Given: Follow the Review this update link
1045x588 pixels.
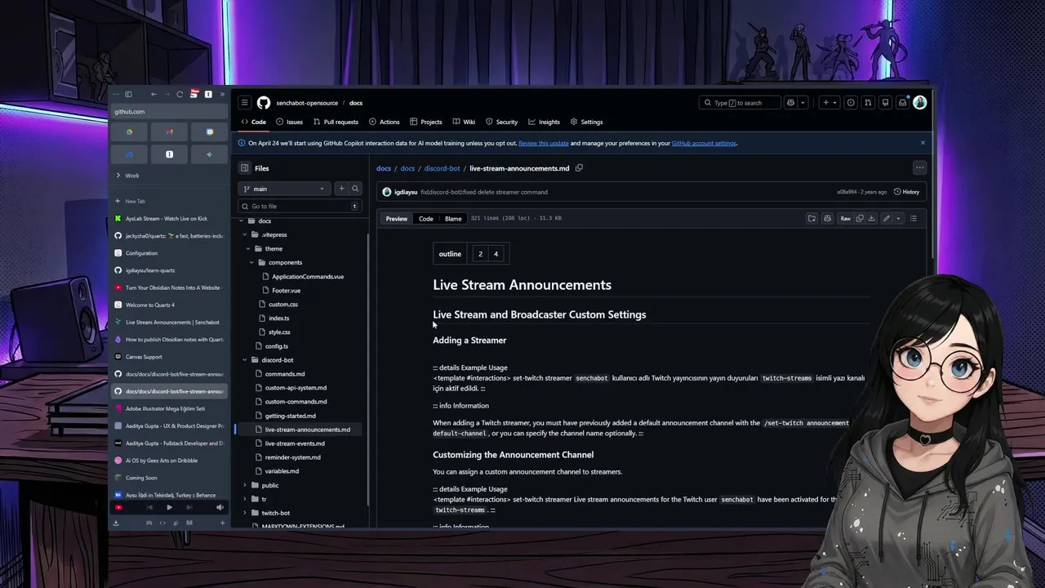Looking at the screenshot, I should 543,143.
